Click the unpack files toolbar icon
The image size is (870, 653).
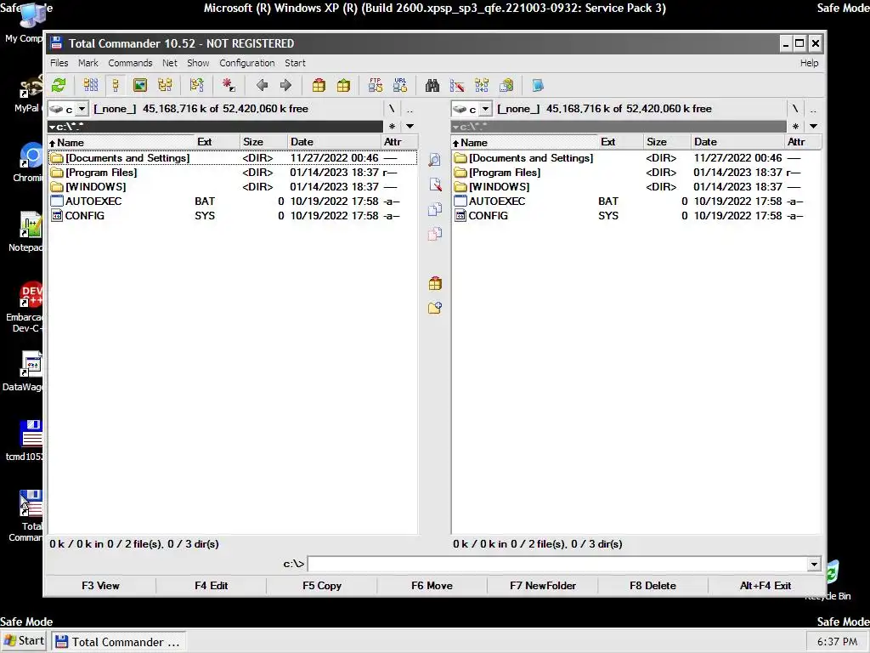coord(343,85)
